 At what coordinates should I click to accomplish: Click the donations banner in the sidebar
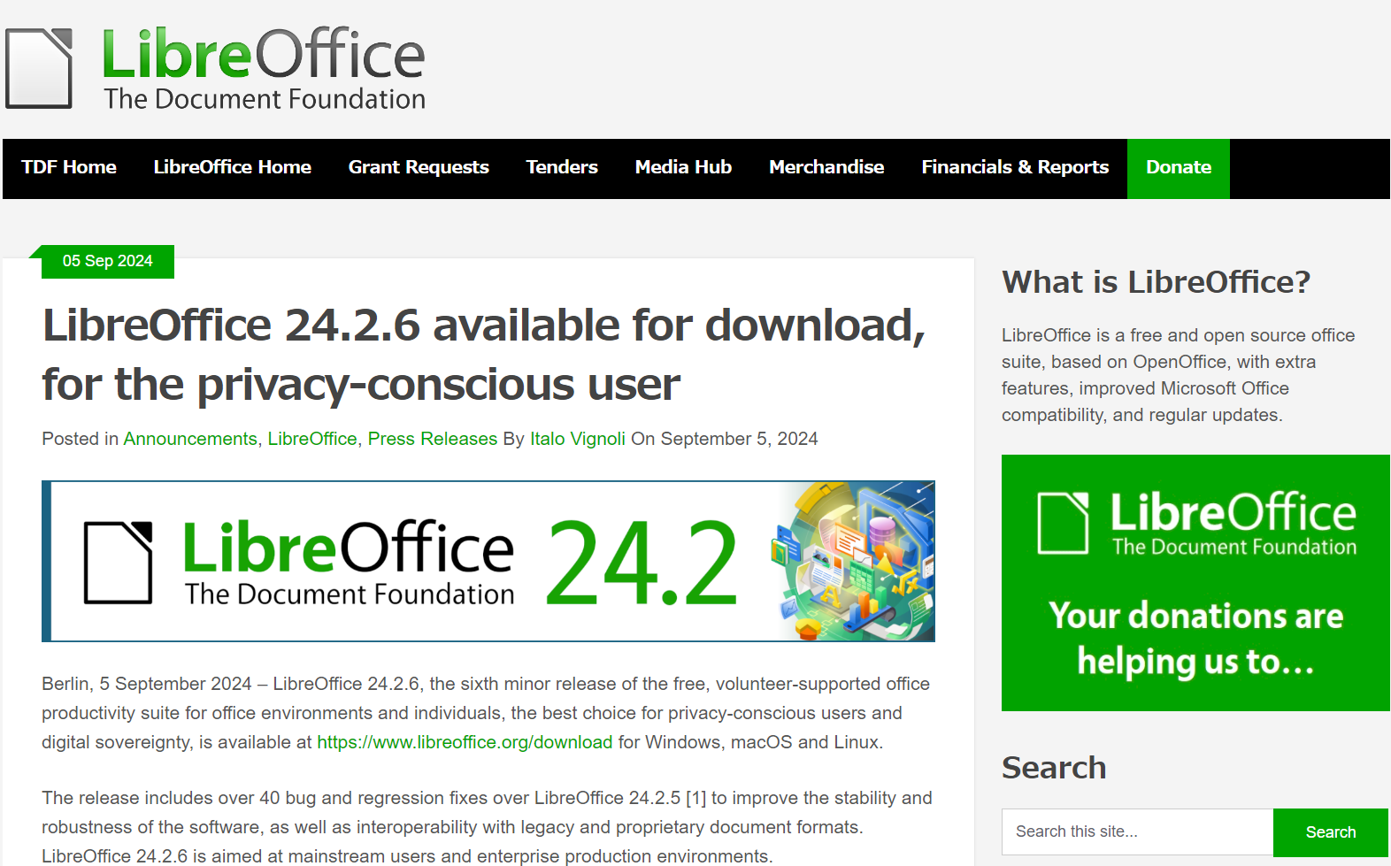click(1195, 583)
